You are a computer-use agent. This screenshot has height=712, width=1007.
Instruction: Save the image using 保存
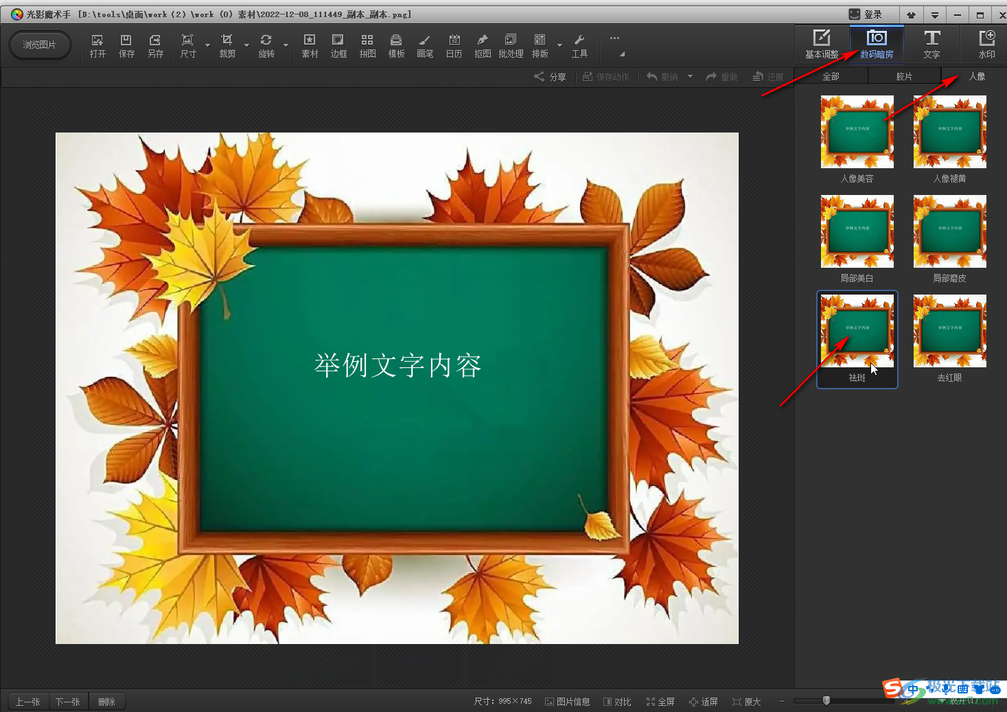126,46
